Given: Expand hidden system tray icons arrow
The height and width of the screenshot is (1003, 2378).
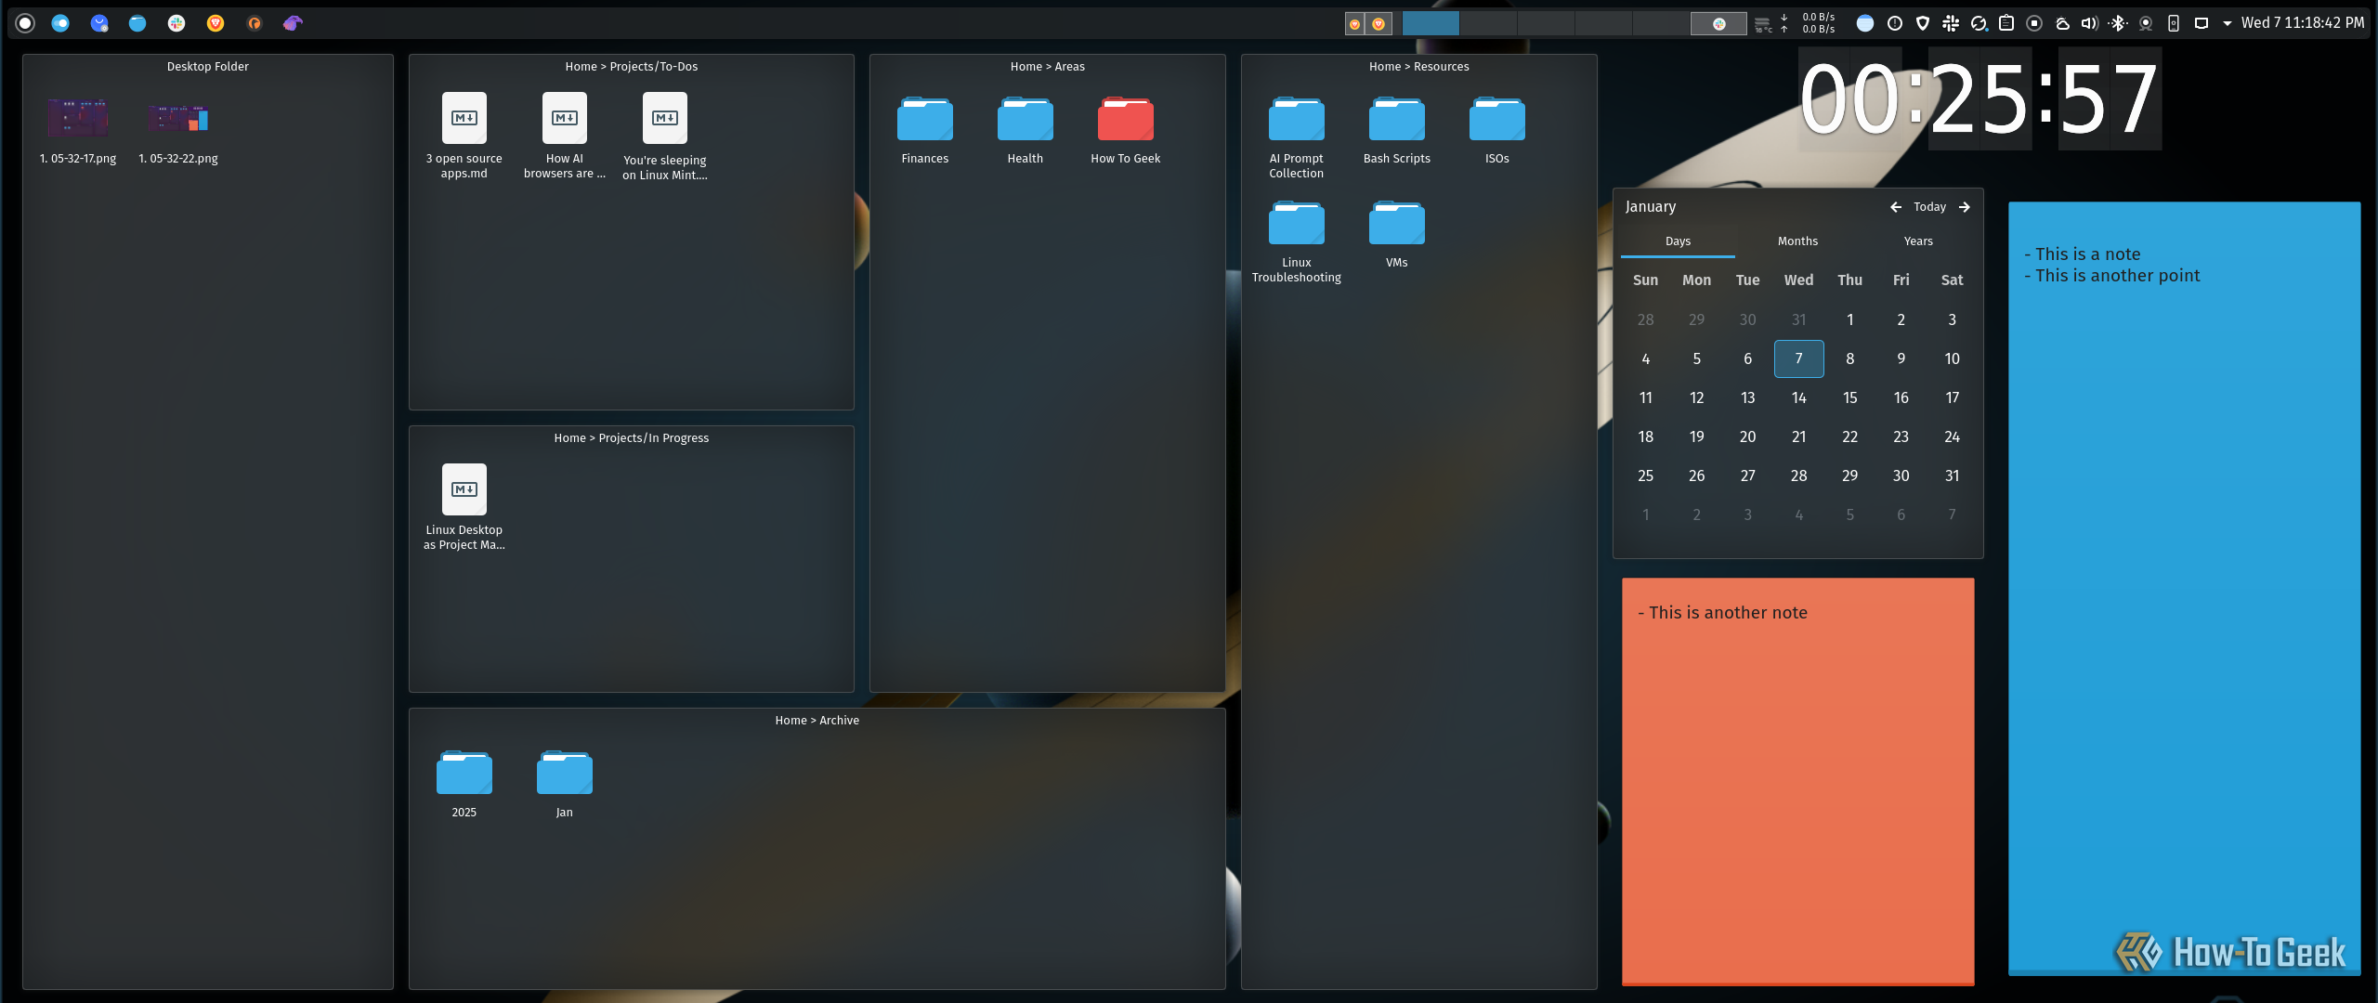Looking at the screenshot, I should pyautogui.click(x=2228, y=23).
